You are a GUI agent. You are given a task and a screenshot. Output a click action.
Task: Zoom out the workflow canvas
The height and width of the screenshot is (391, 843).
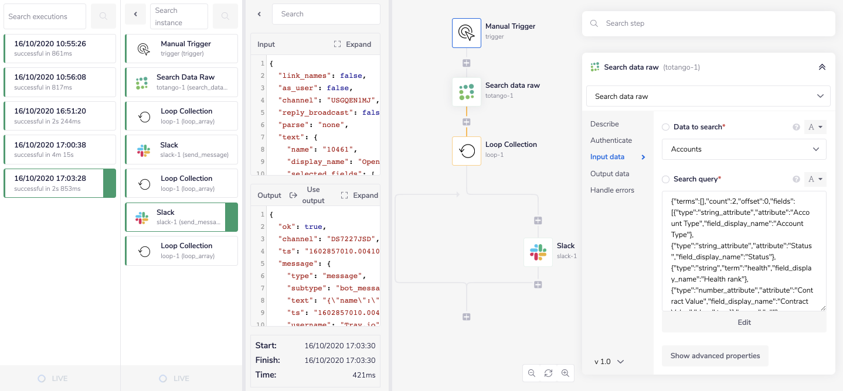(532, 373)
